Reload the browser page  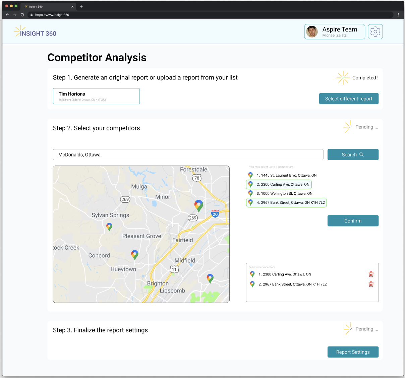tap(22, 15)
